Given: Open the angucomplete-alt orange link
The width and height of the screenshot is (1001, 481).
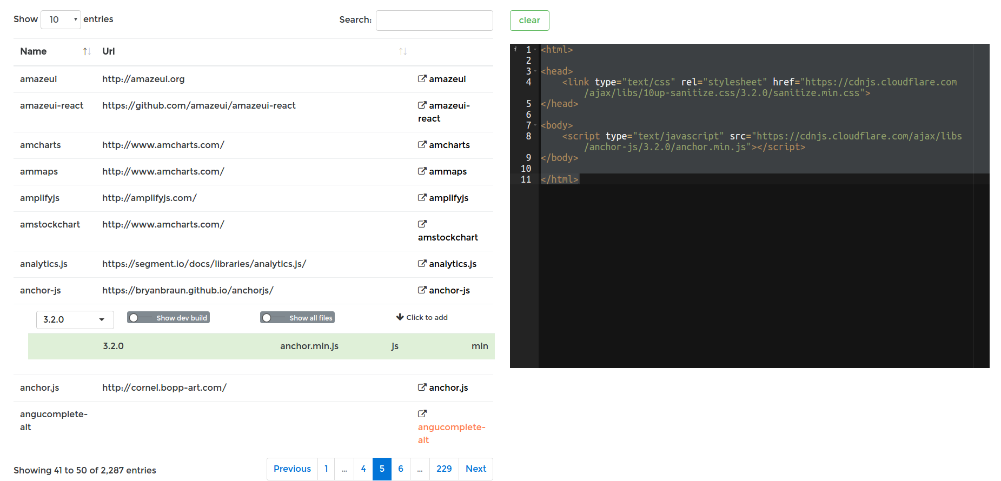Looking at the screenshot, I should [452, 433].
